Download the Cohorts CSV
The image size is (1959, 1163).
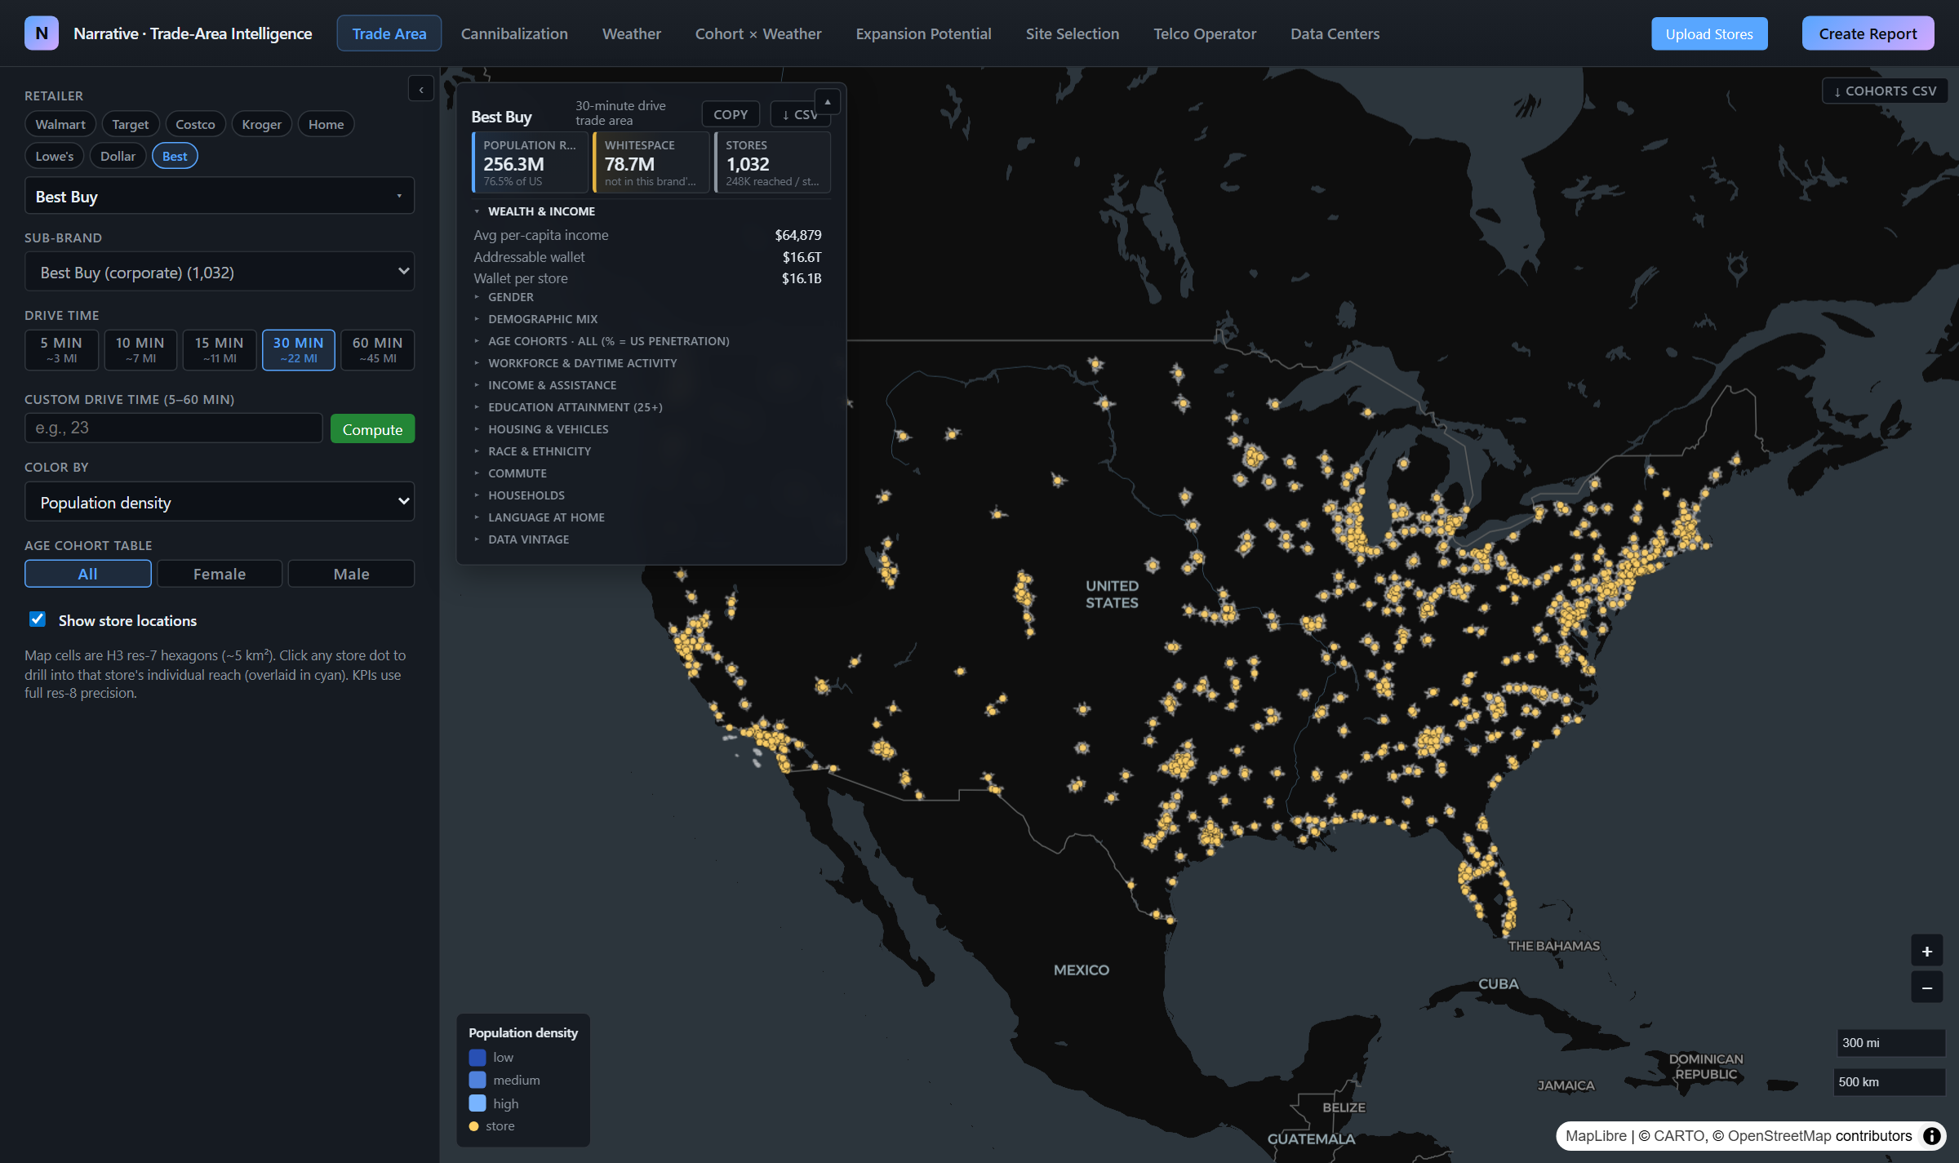(x=1885, y=91)
